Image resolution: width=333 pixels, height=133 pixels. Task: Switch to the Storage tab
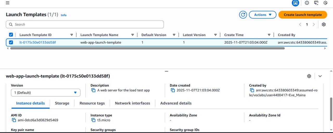62,103
